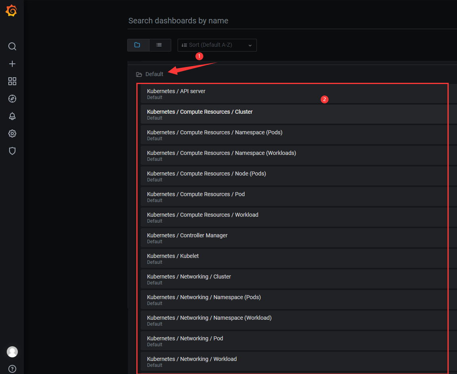Open the Dashboards grid icon
Viewport: 457px width, 374px height.
click(12, 81)
